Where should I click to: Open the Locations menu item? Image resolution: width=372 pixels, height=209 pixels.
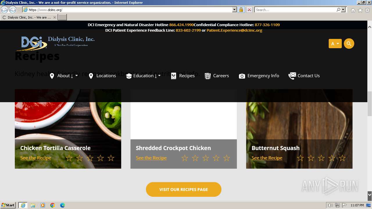click(106, 76)
